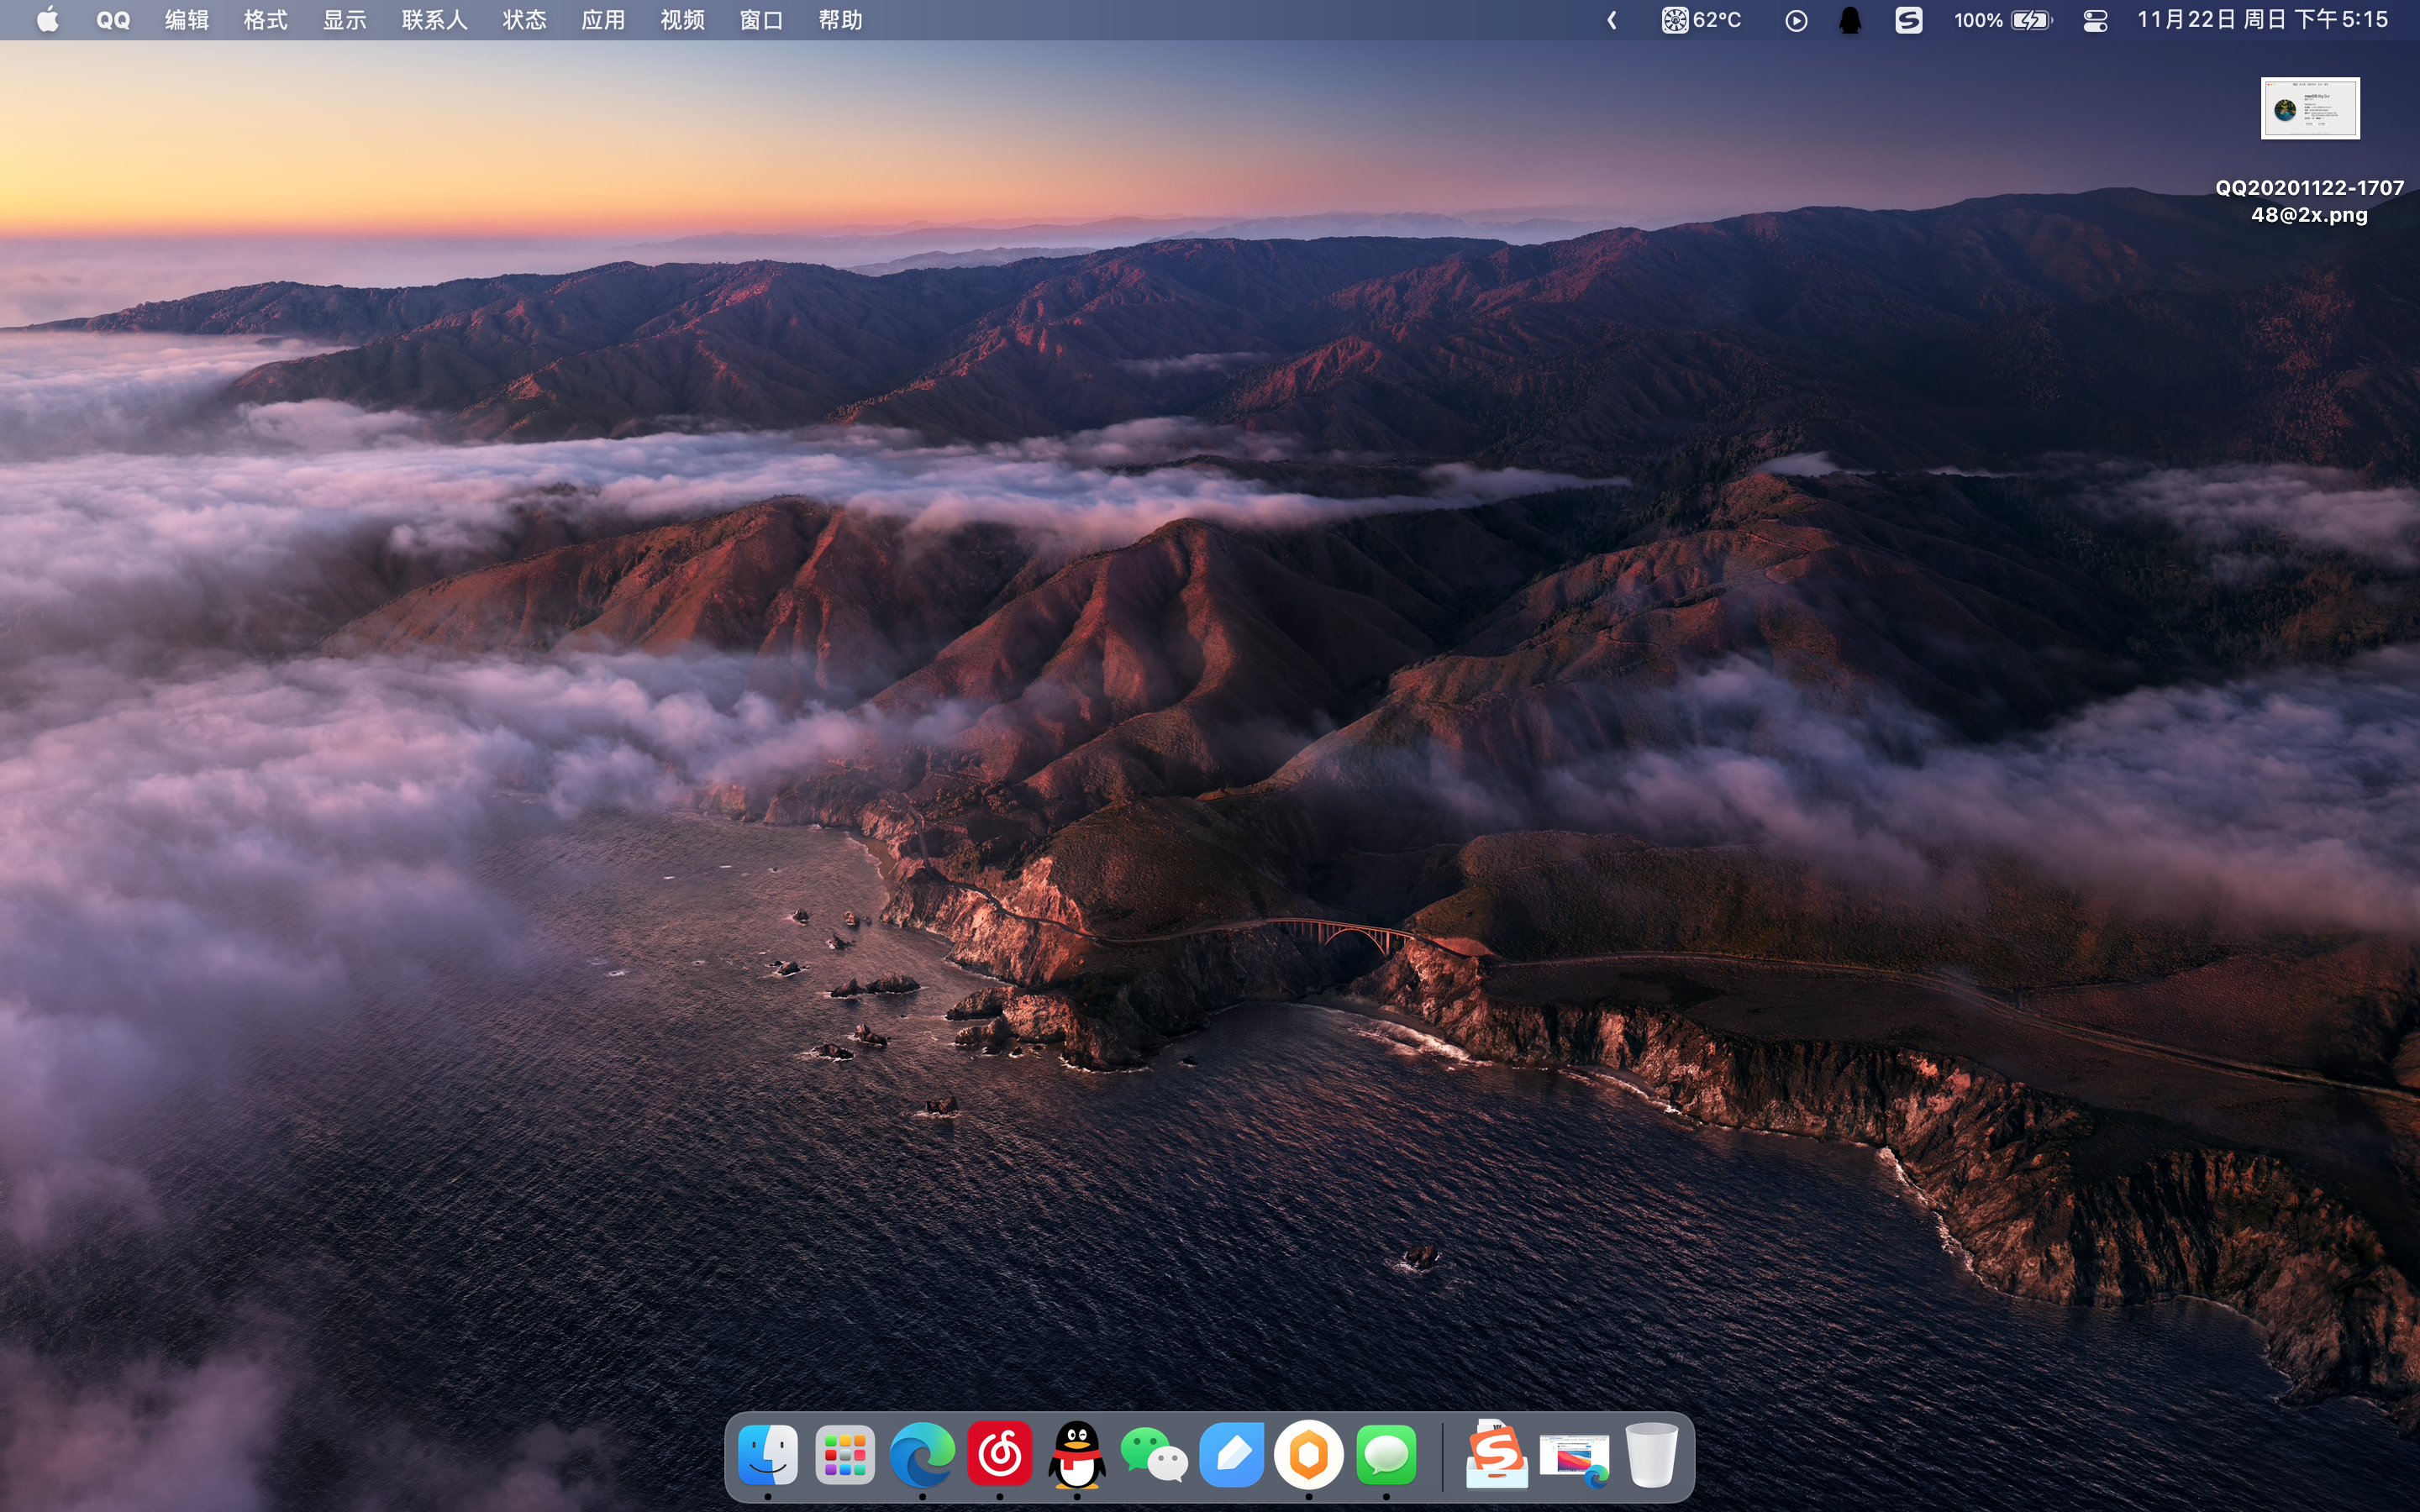Image resolution: width=2420 pixels, height=1512 pixels.
Task: Open Control Center toggles icon
Action: (2096, 20)
